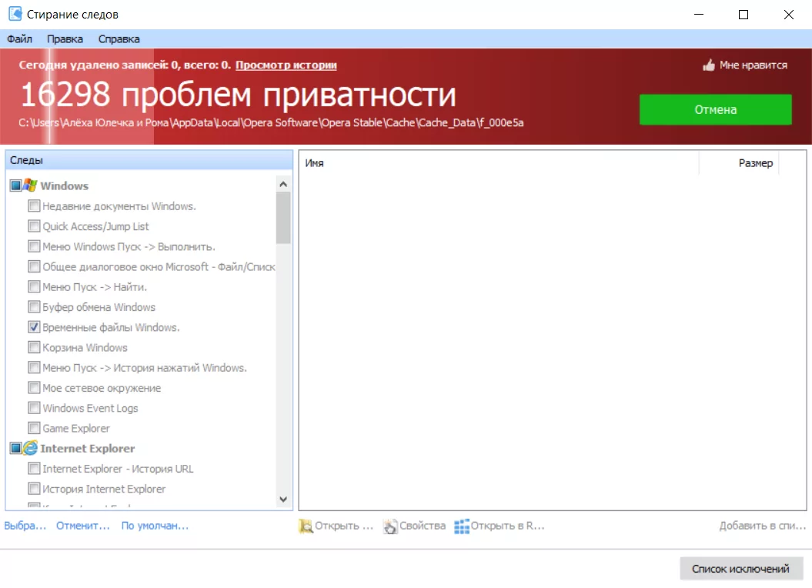The height and width of the screenshot is (588, 812).
Task: Check Internet Explorer - История URL checkbox
Action: point(34,469)
